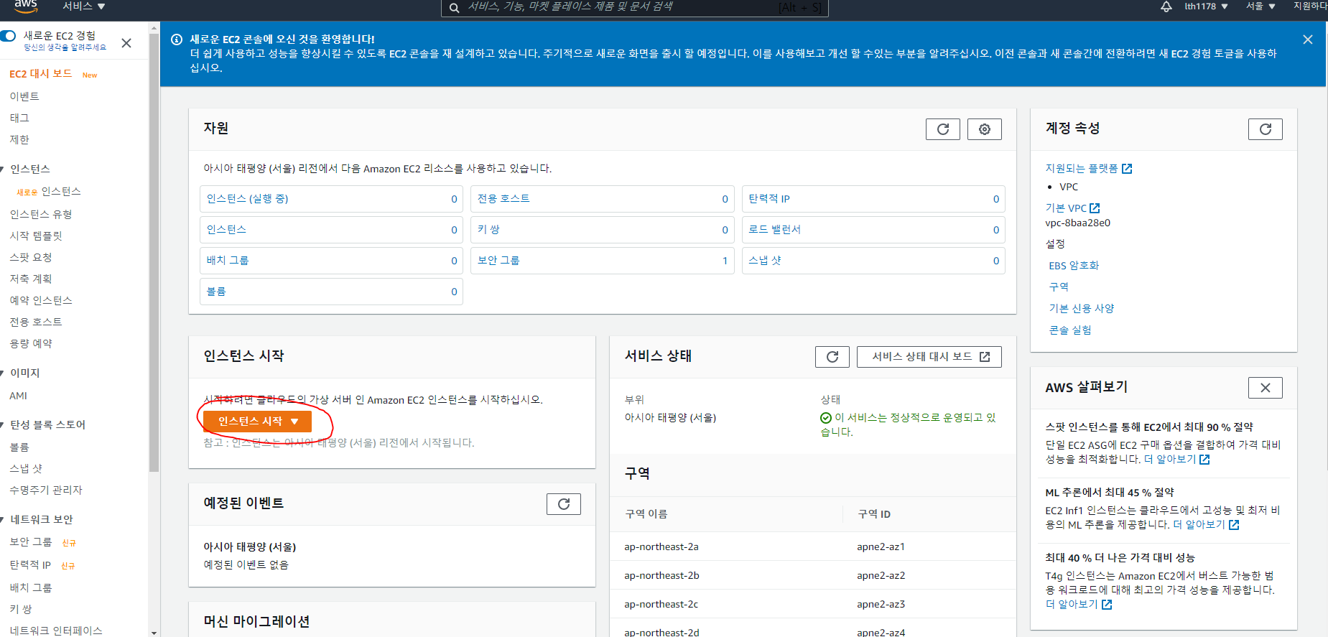The image size is (1328, 637).
Task: Click the sidebar vertical scrollbar
Action: click(x=154, y=251)
